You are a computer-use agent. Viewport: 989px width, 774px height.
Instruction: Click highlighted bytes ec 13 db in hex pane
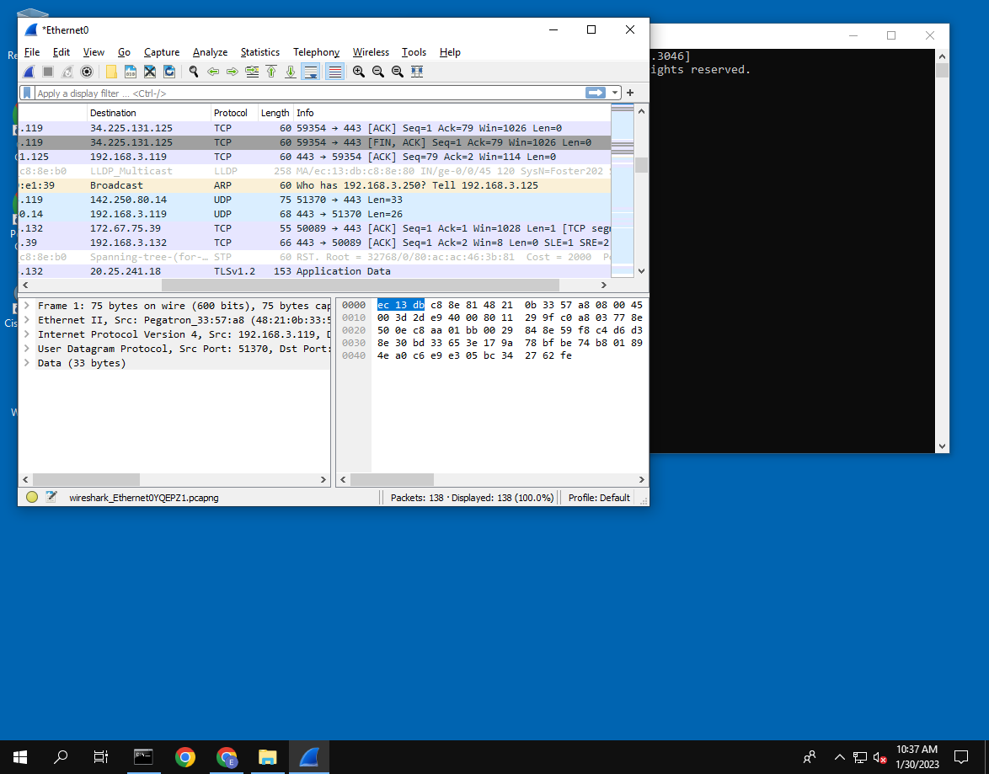click(400, 306)
